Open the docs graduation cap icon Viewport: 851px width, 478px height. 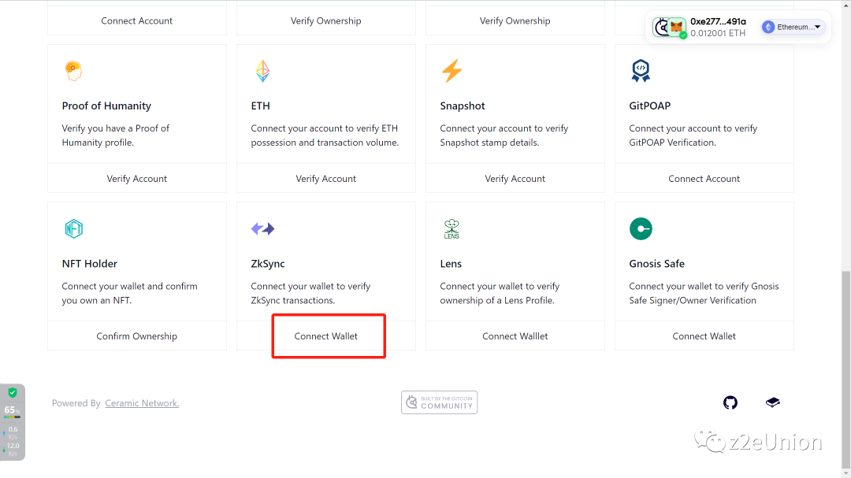(x=773, y=403)
